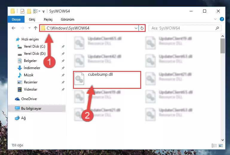Screen dimensions: 230x155
Task: Select OneDrive in navigation pane
Action: (x=29, y=99)
